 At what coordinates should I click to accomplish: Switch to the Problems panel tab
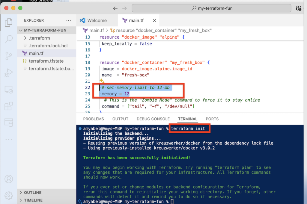pos(94,119)
